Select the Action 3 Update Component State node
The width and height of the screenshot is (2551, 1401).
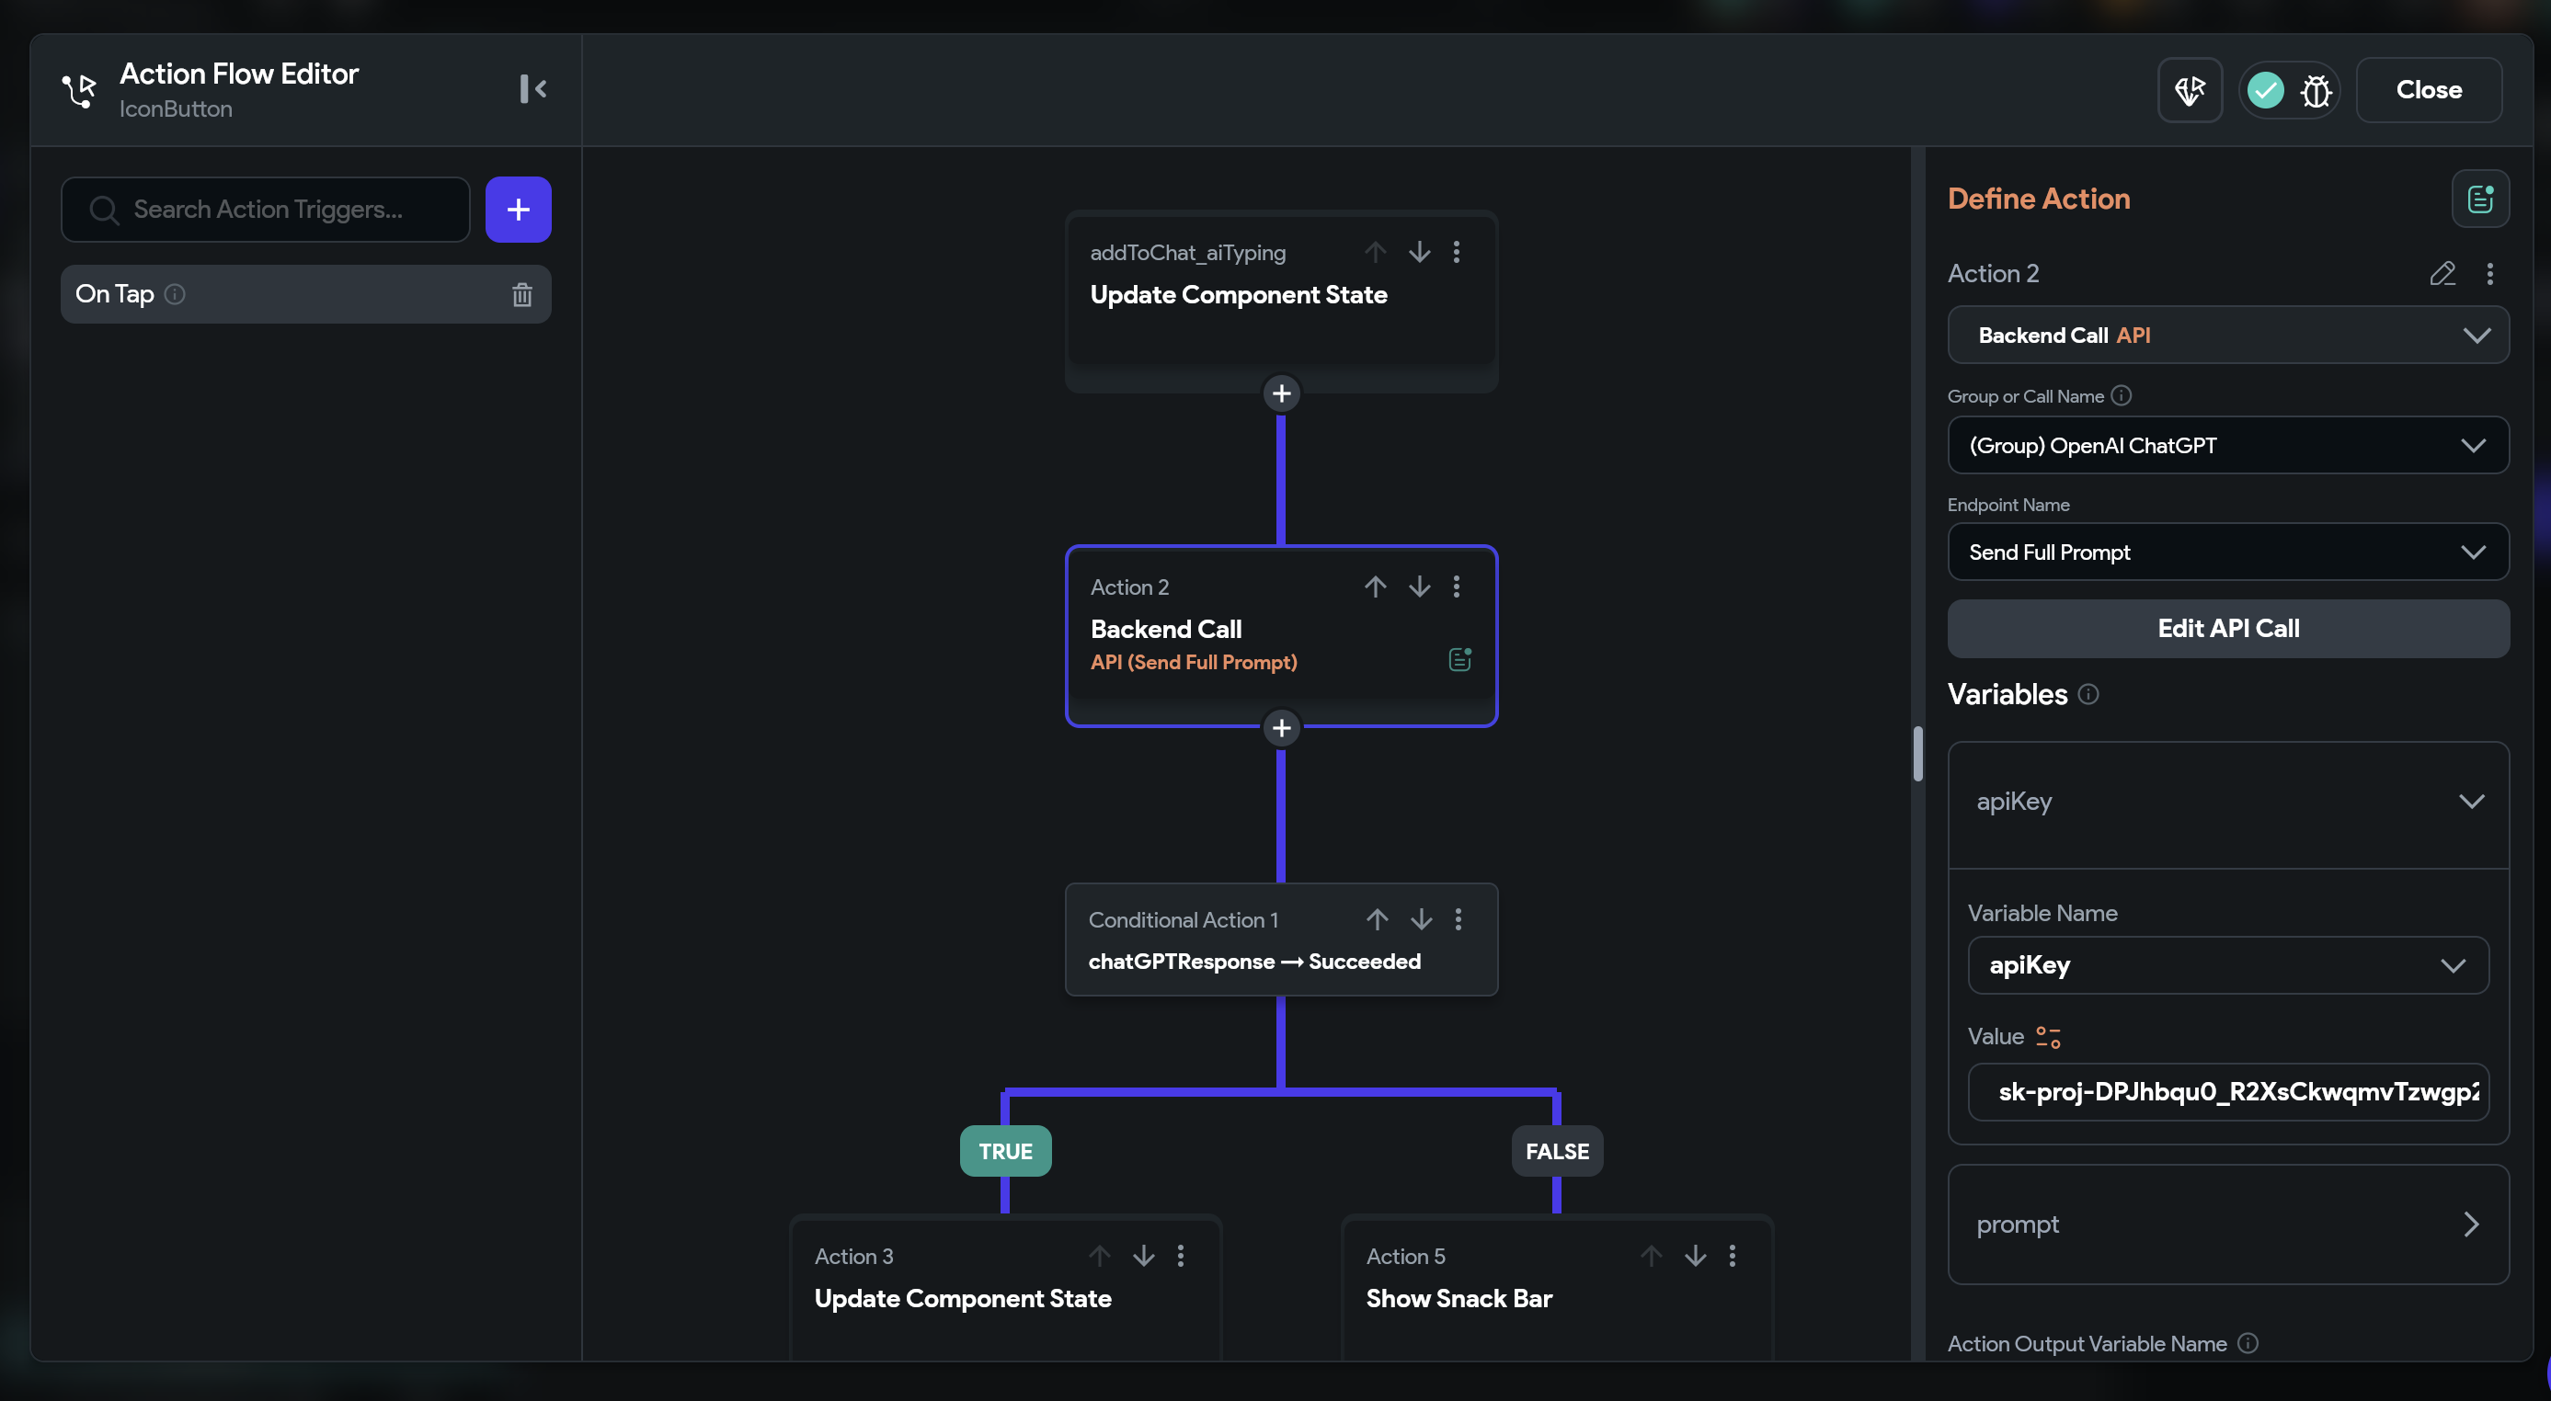click(x=1005, y=1286)
